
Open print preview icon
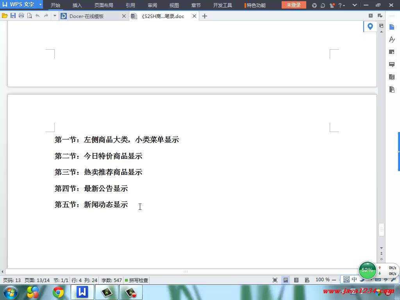coord(30,16)
